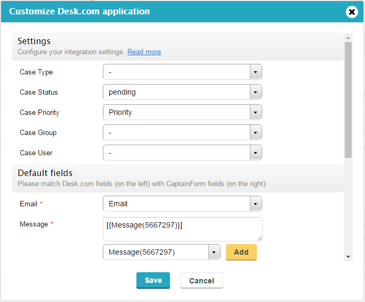365x302 pixels.
Task: Open the Read more link
Action: [144, 52]
